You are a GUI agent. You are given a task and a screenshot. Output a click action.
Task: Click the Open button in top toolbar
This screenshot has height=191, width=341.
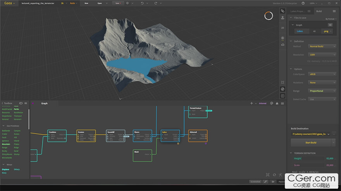click(x=100, y=3)
